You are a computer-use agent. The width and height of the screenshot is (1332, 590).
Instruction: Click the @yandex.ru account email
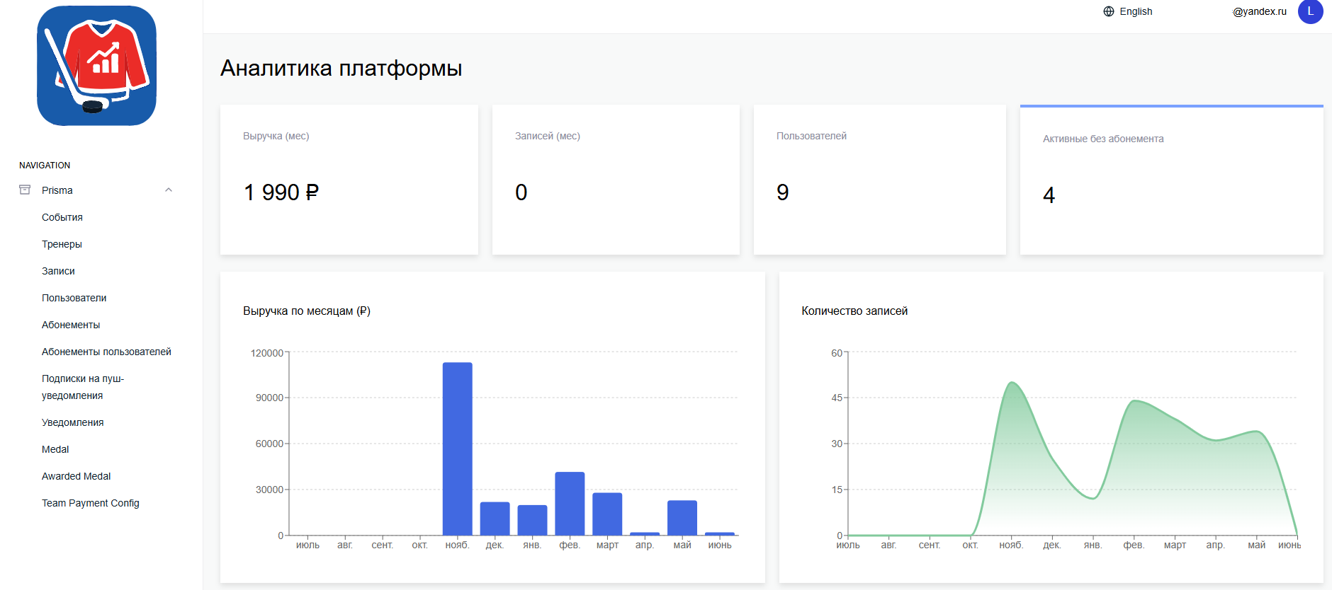(x=1259, y=11)
